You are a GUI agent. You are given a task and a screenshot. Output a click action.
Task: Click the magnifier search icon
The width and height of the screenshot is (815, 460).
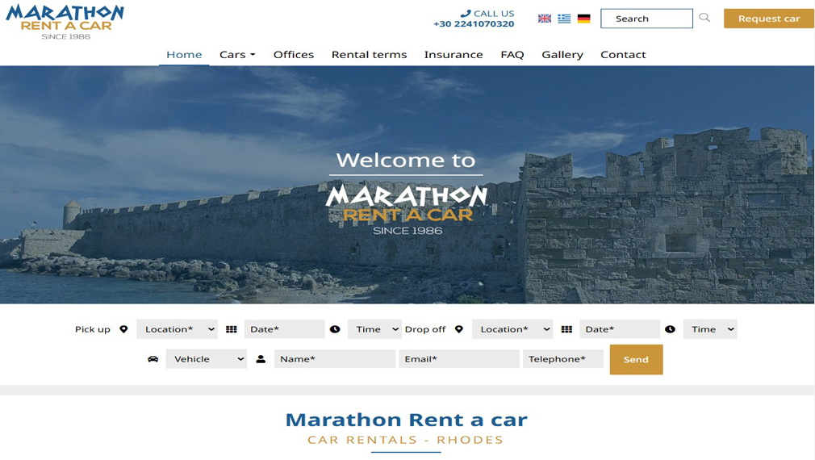tap(704, 18)
